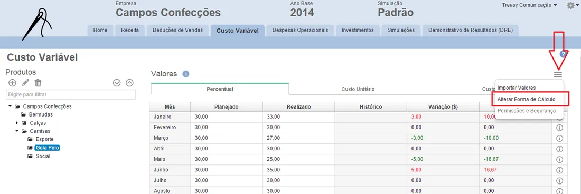Click the info icon next to Valores

(186, 74)
